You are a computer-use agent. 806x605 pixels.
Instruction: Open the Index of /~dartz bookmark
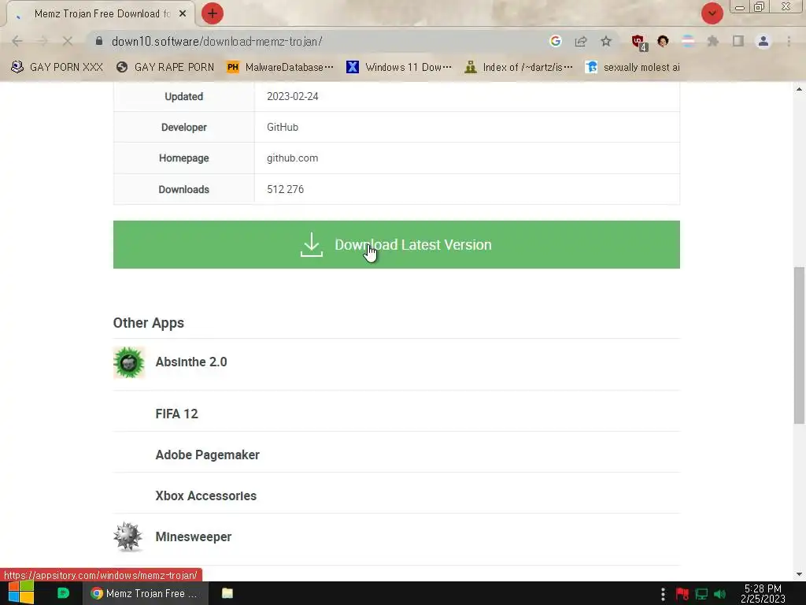coord(518,67)
